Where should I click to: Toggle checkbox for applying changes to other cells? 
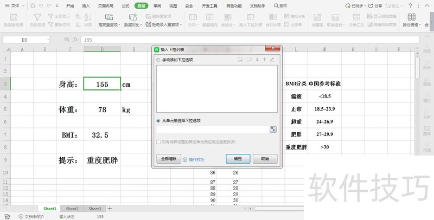tap(158, 142)
